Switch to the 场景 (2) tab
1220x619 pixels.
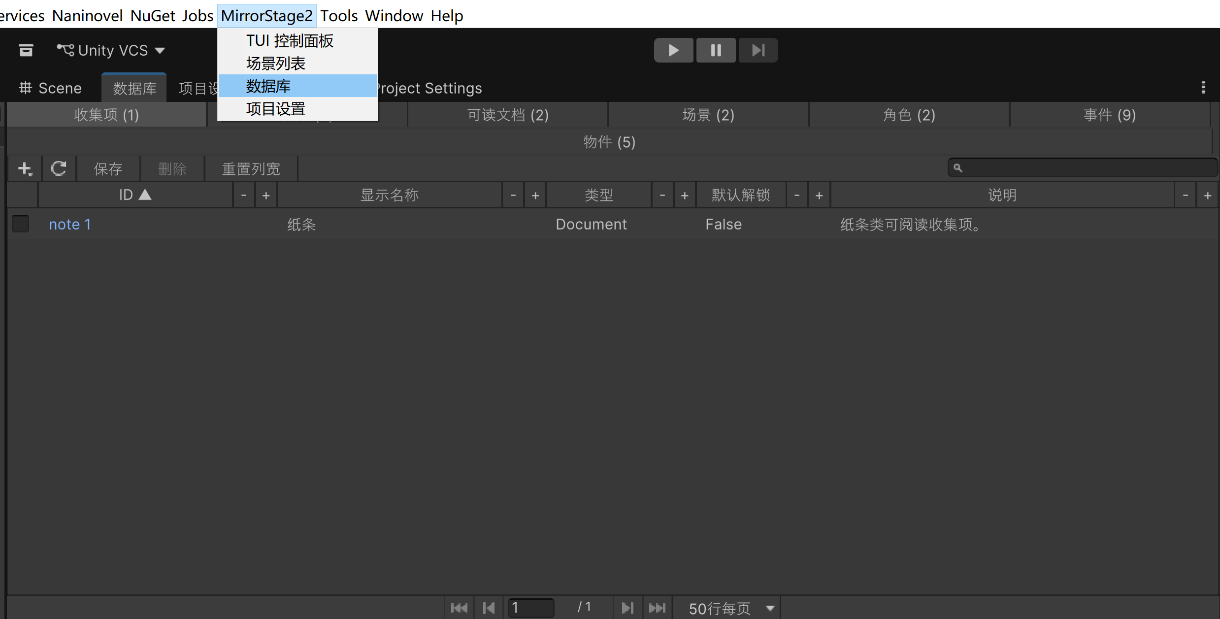pos(708,115)
